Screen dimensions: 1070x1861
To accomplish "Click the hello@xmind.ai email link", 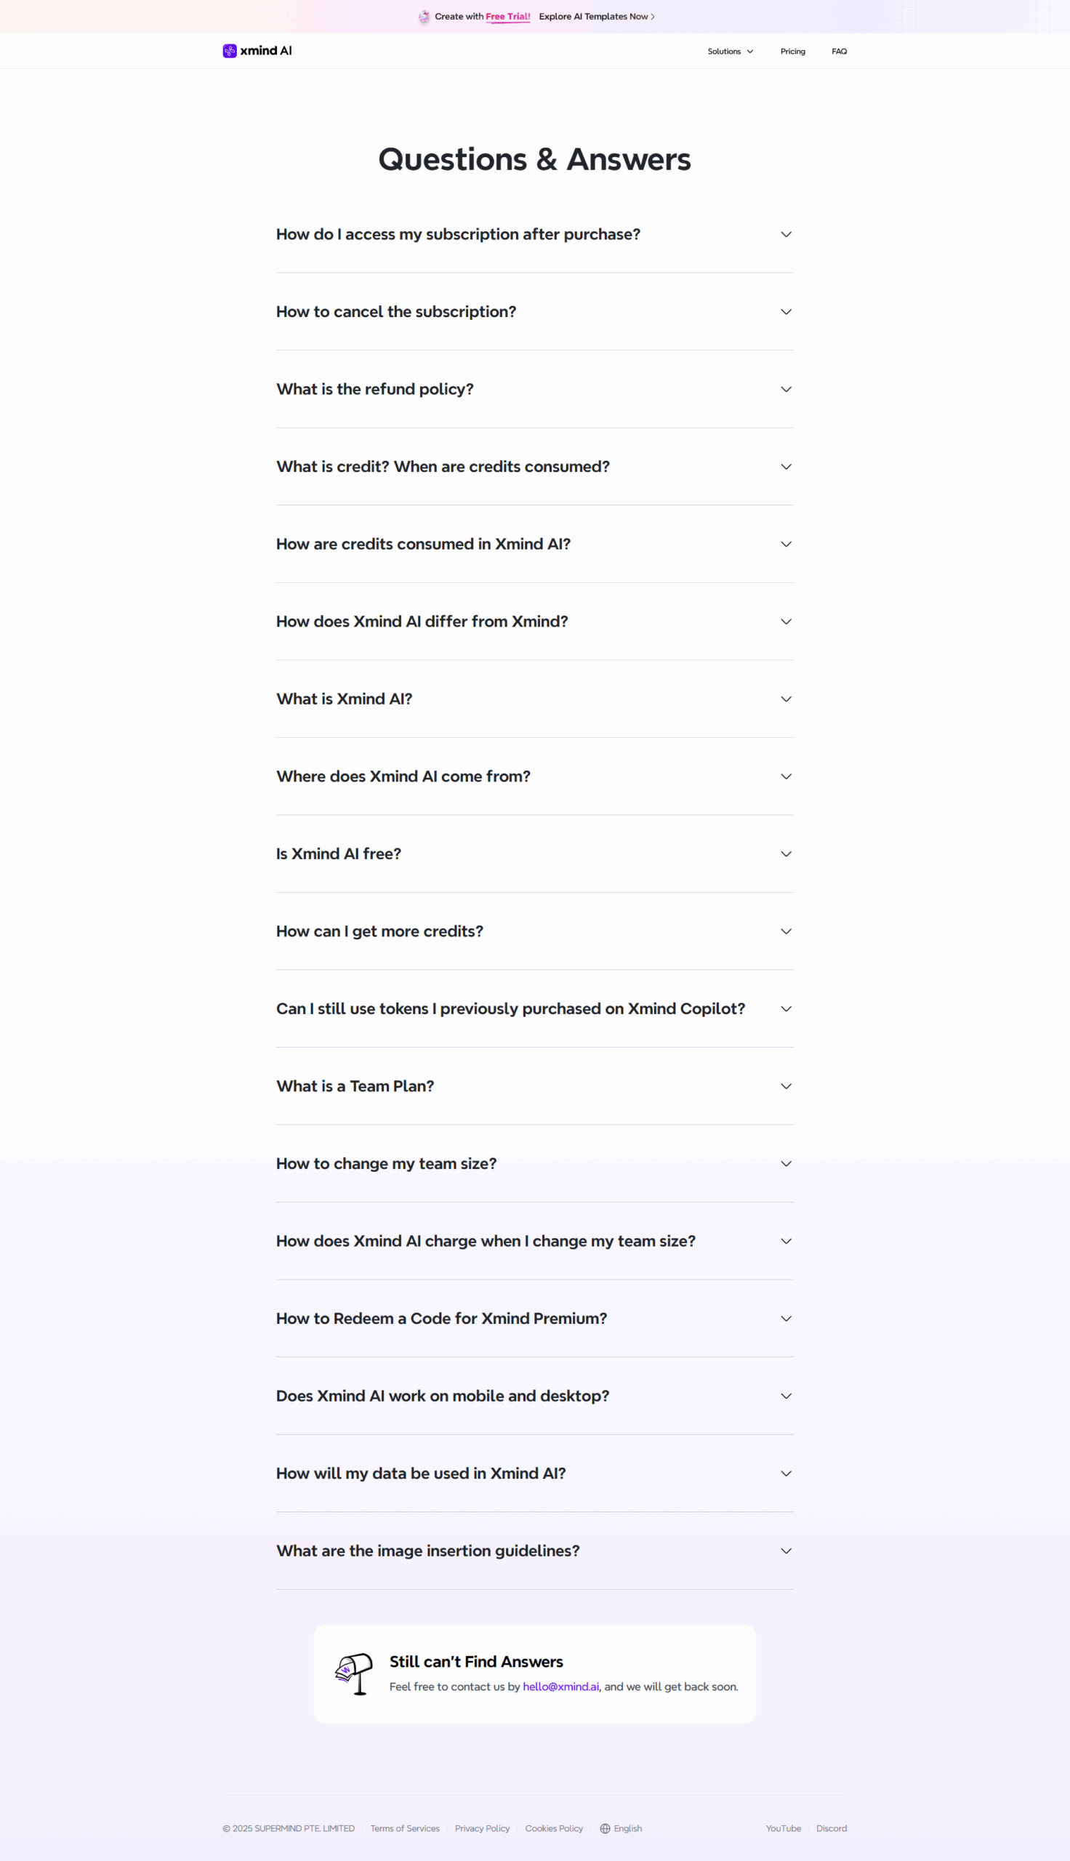I will pyautogui.click(x=560, y=1686).
